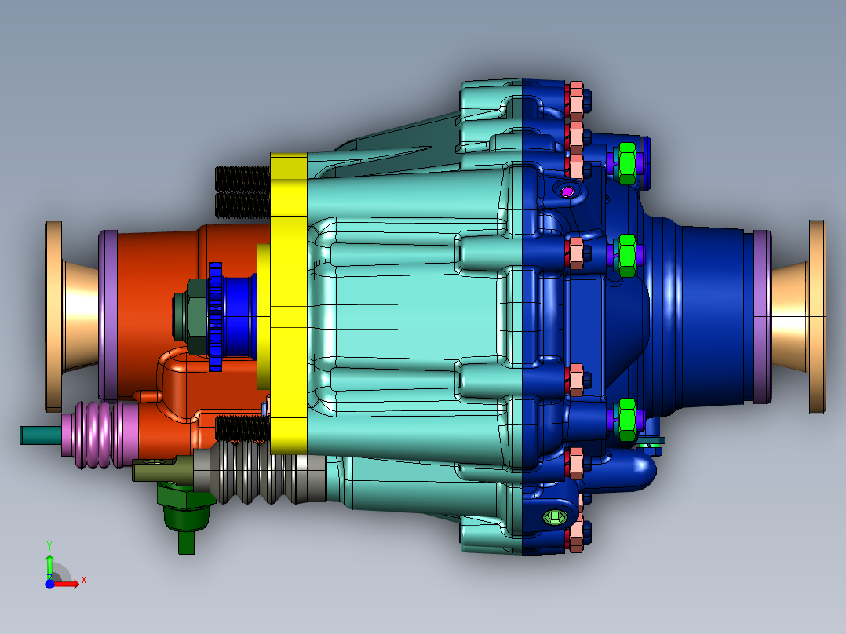Click the red X axis arrow of the triad
Screen dimensions: 846x634
(x=67, y=584)
